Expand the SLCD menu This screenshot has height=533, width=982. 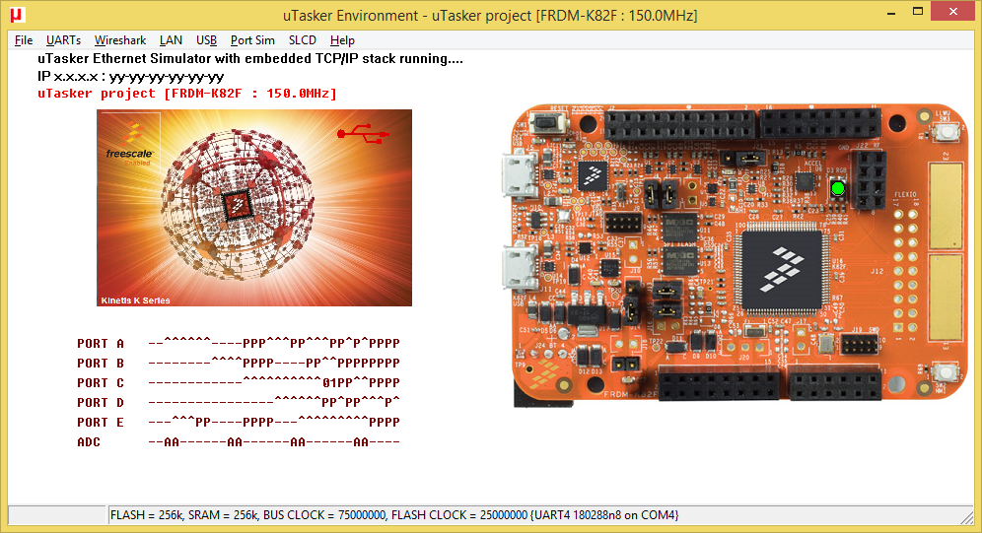pyautogui.click(x=303, y=40)
